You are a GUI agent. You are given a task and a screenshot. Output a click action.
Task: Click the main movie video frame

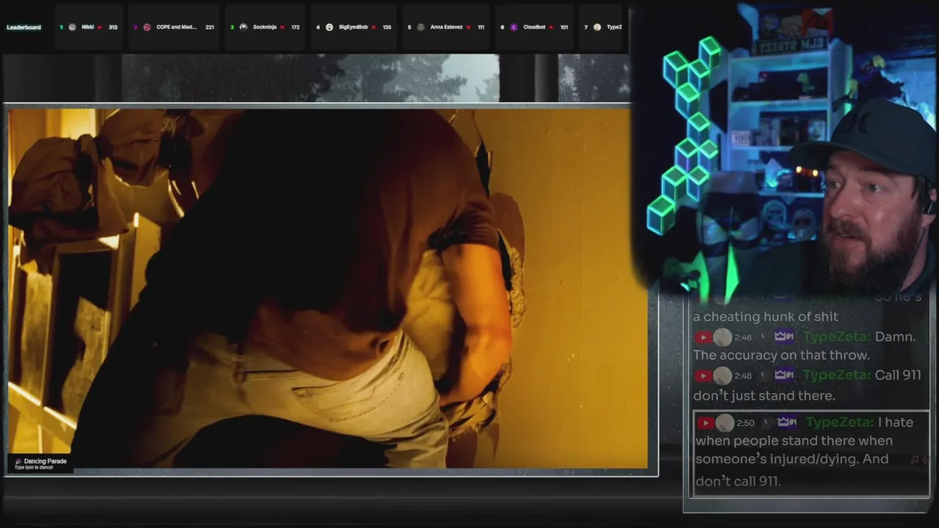[x=327, y=288]
